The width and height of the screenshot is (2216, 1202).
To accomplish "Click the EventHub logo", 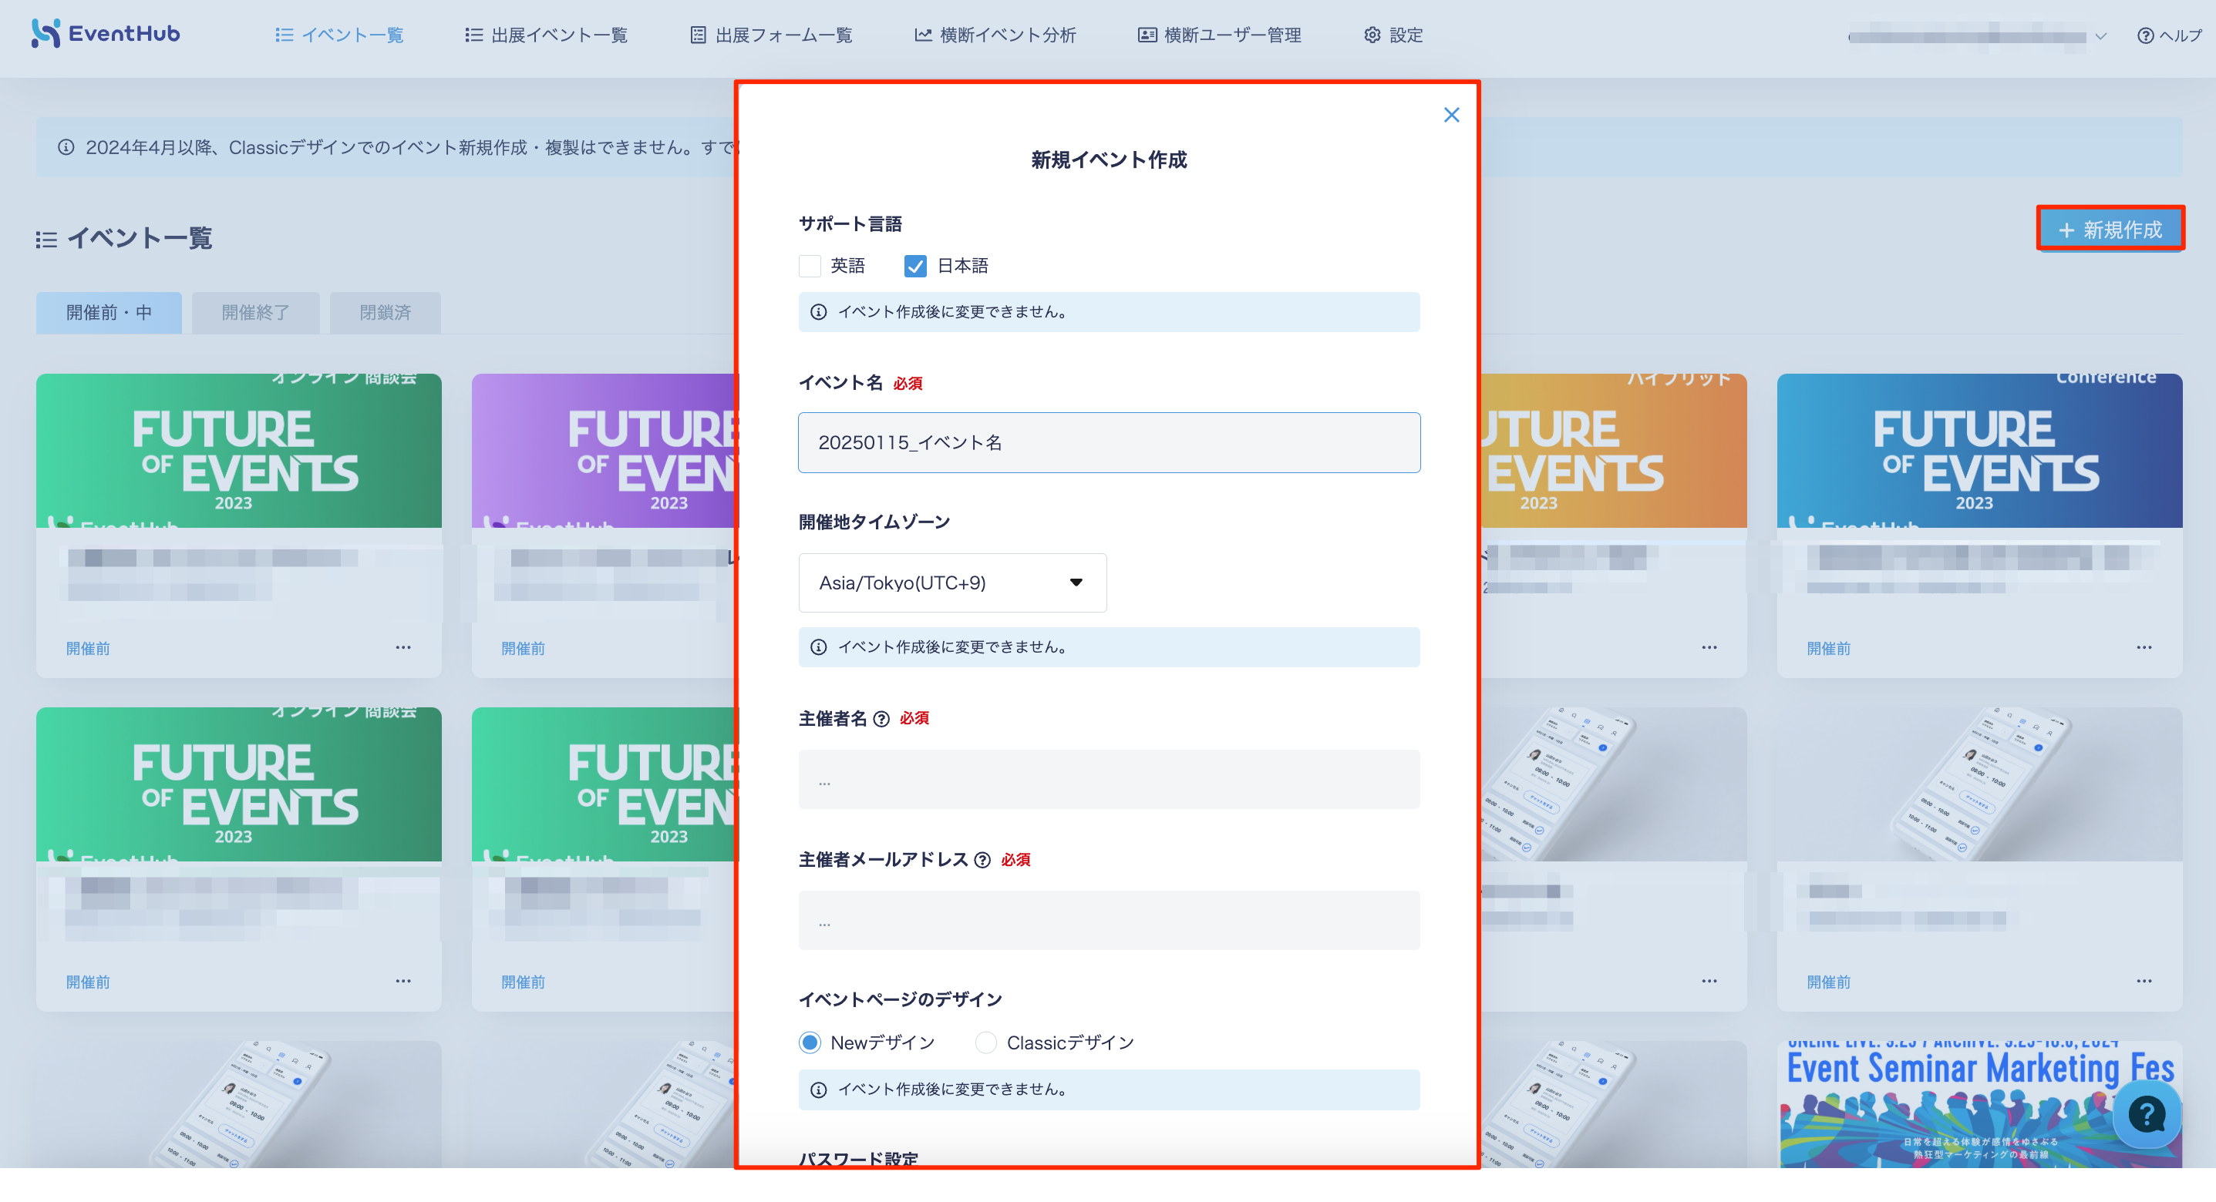I will (105, 34).
